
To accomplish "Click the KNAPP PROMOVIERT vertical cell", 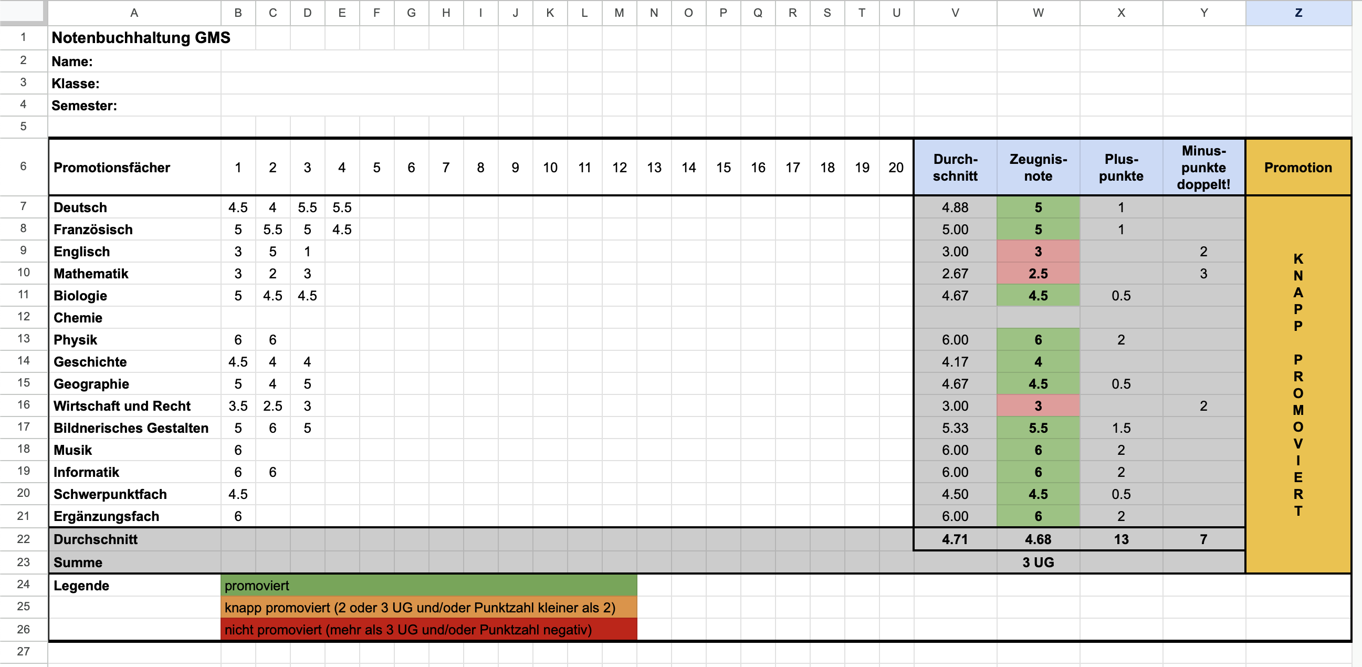I will (x=1297, y=383).
